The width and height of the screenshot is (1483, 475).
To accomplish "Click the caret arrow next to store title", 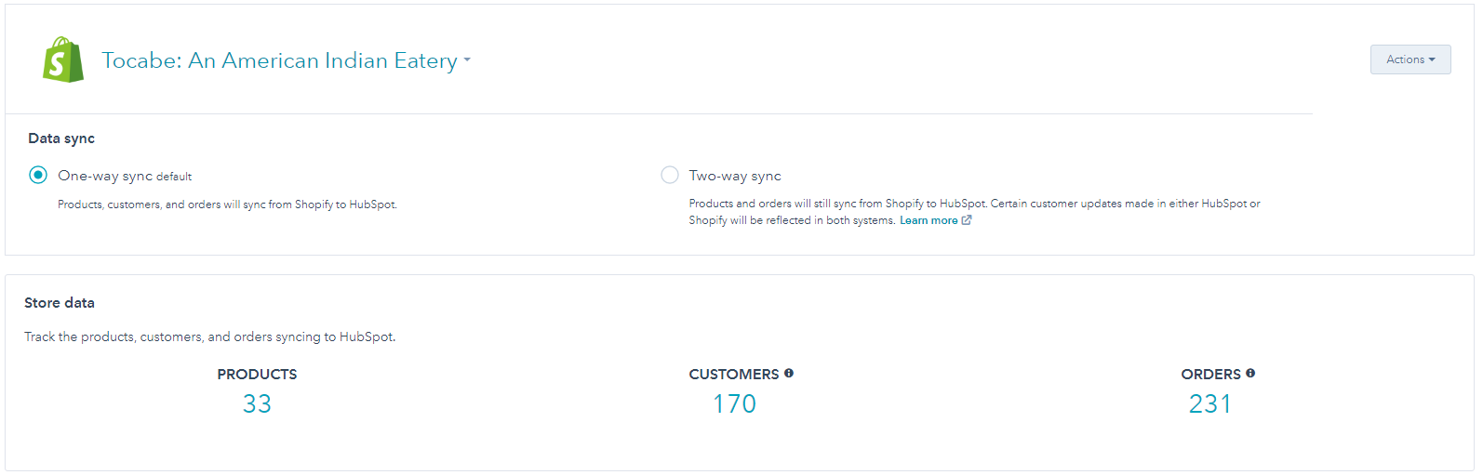I will 467,60.
